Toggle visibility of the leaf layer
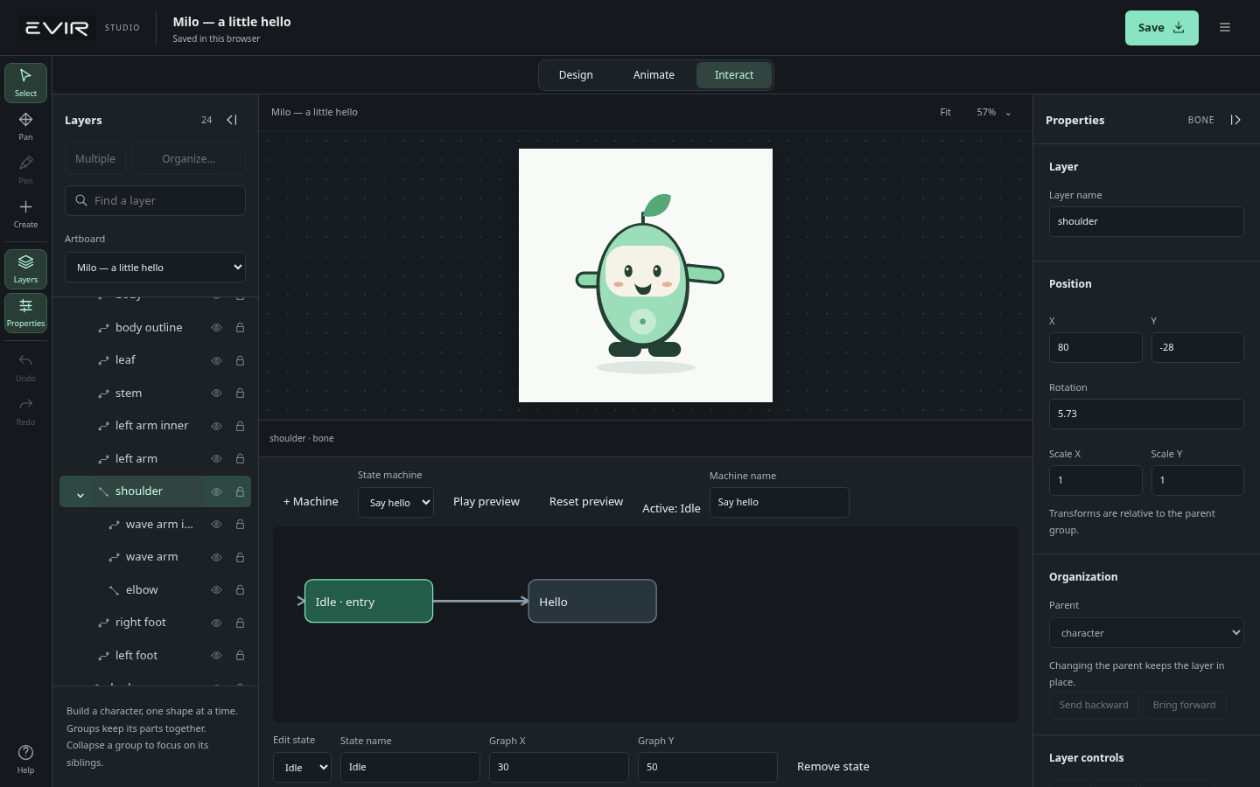This screenshot has height=787, width=1260. [216, 360]
